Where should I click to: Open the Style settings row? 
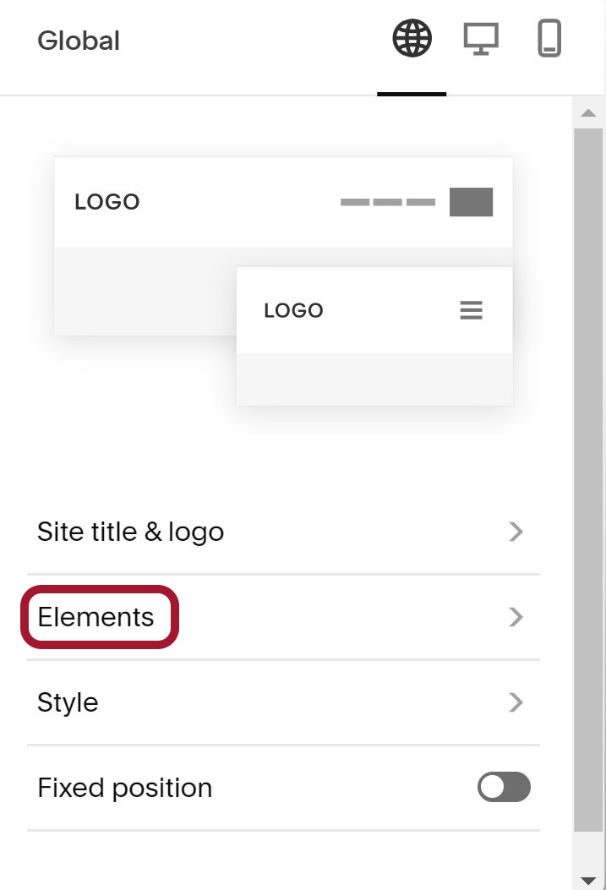coord(283,702)
